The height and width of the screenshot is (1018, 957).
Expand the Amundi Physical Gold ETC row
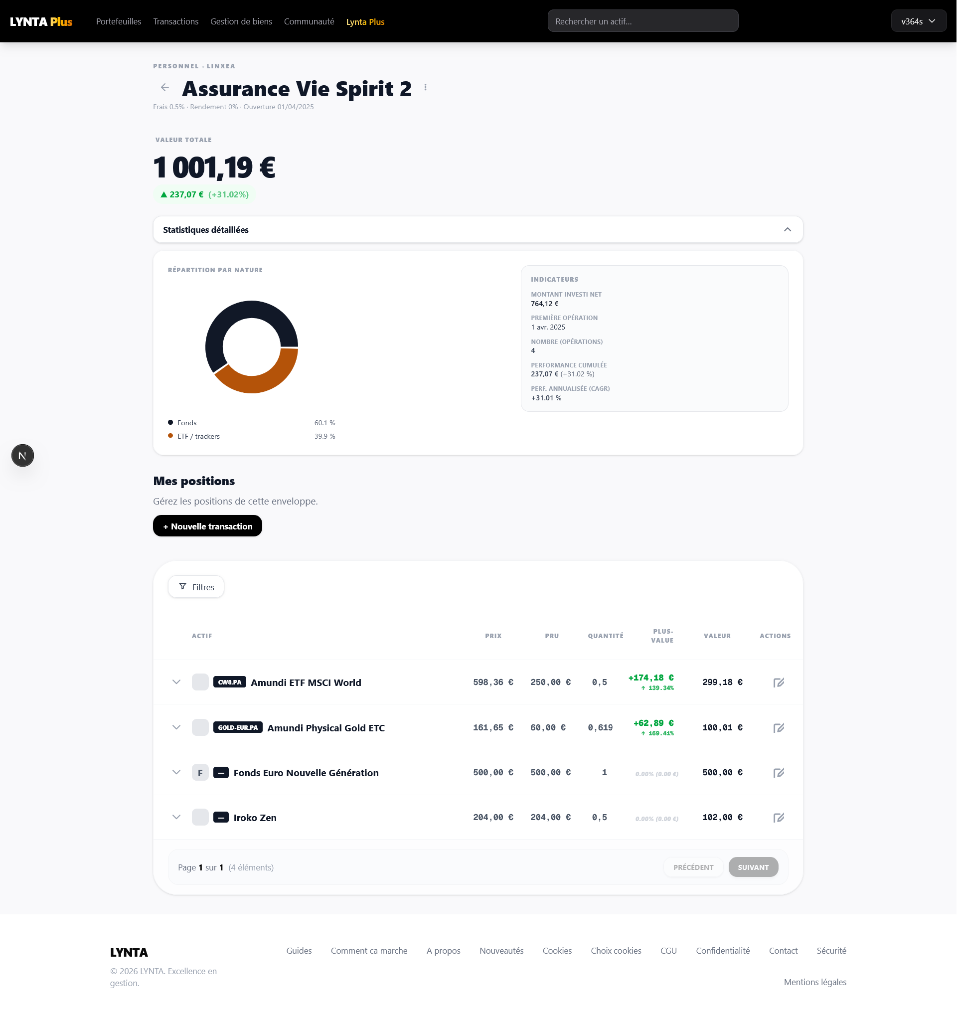[176, 728]
